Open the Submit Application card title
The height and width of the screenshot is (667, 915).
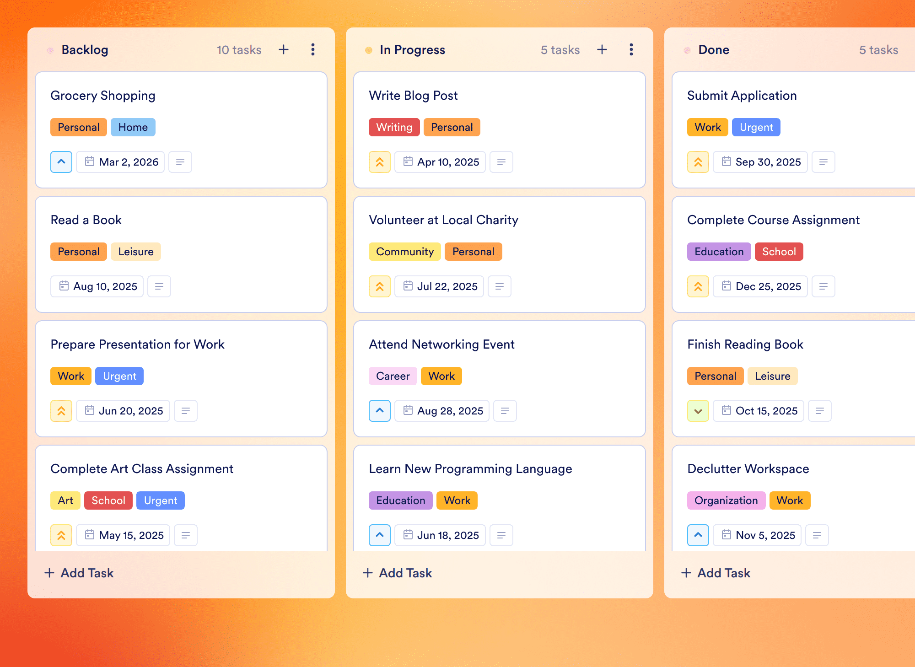[742, 95]
